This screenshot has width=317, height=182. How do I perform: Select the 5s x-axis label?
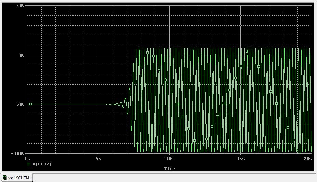pyautogui.click(x=98, y=159)
